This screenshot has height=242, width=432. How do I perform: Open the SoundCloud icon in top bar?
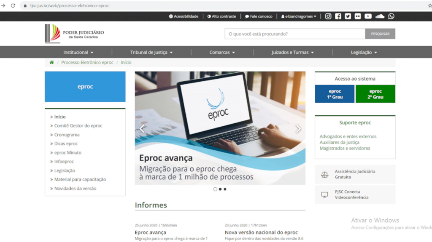(x=380, y=16)
